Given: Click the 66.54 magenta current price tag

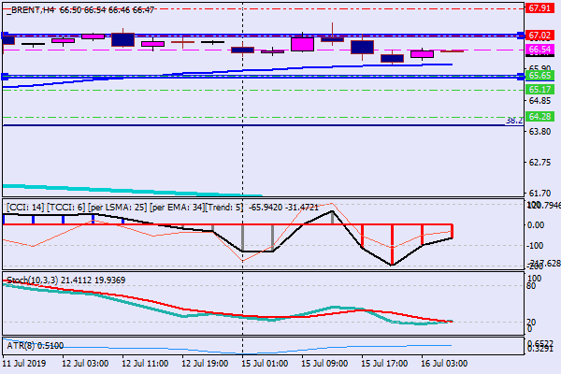Looking at the screenshot, I should [539, 49].
